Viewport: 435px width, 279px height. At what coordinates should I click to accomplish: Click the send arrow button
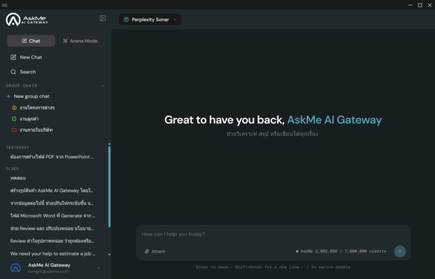pos(400,251)
